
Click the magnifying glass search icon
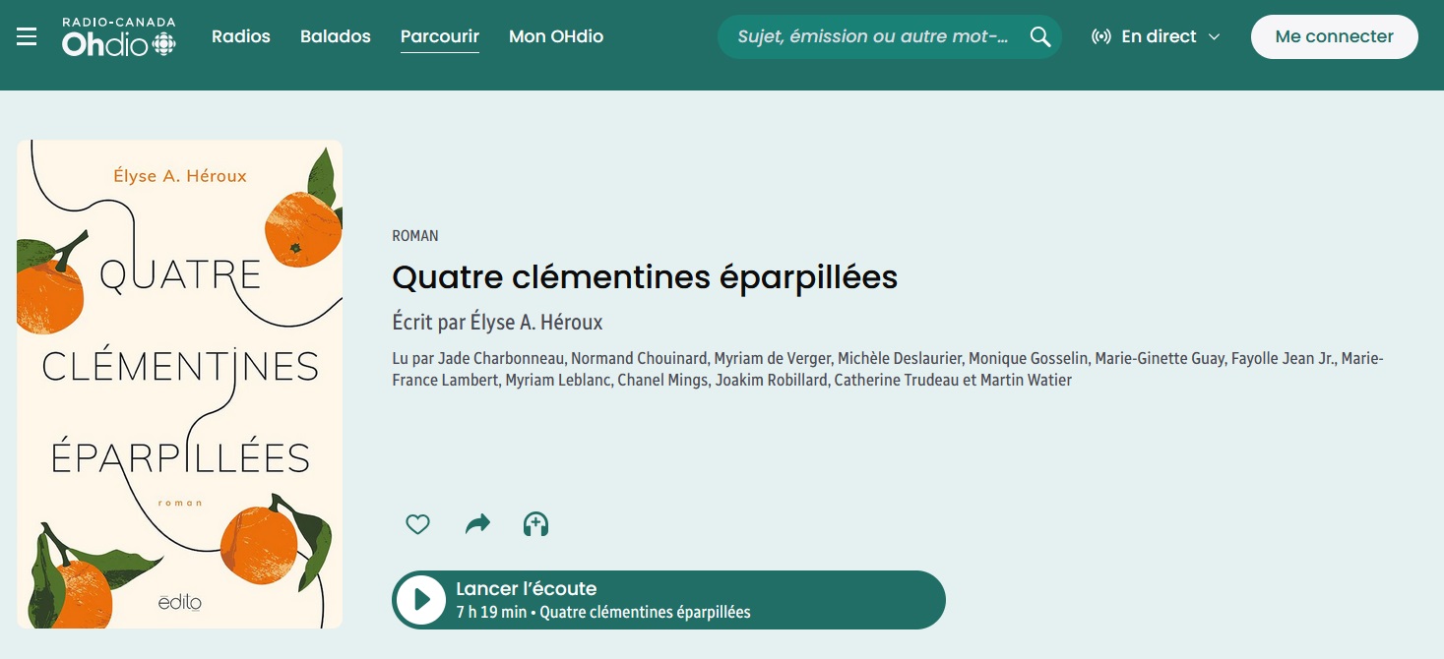coord(1040,36)
